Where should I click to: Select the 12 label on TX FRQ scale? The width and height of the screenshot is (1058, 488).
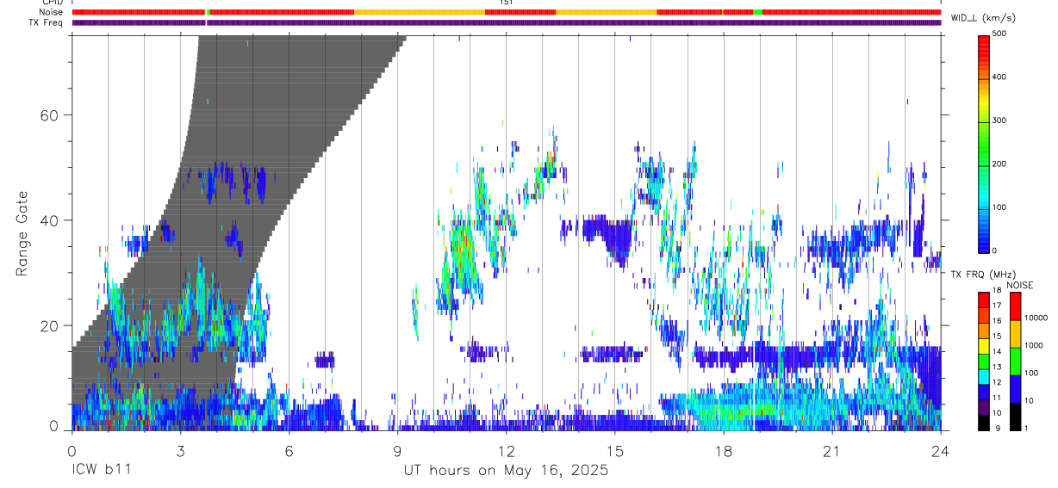click(x=998, y=382)
